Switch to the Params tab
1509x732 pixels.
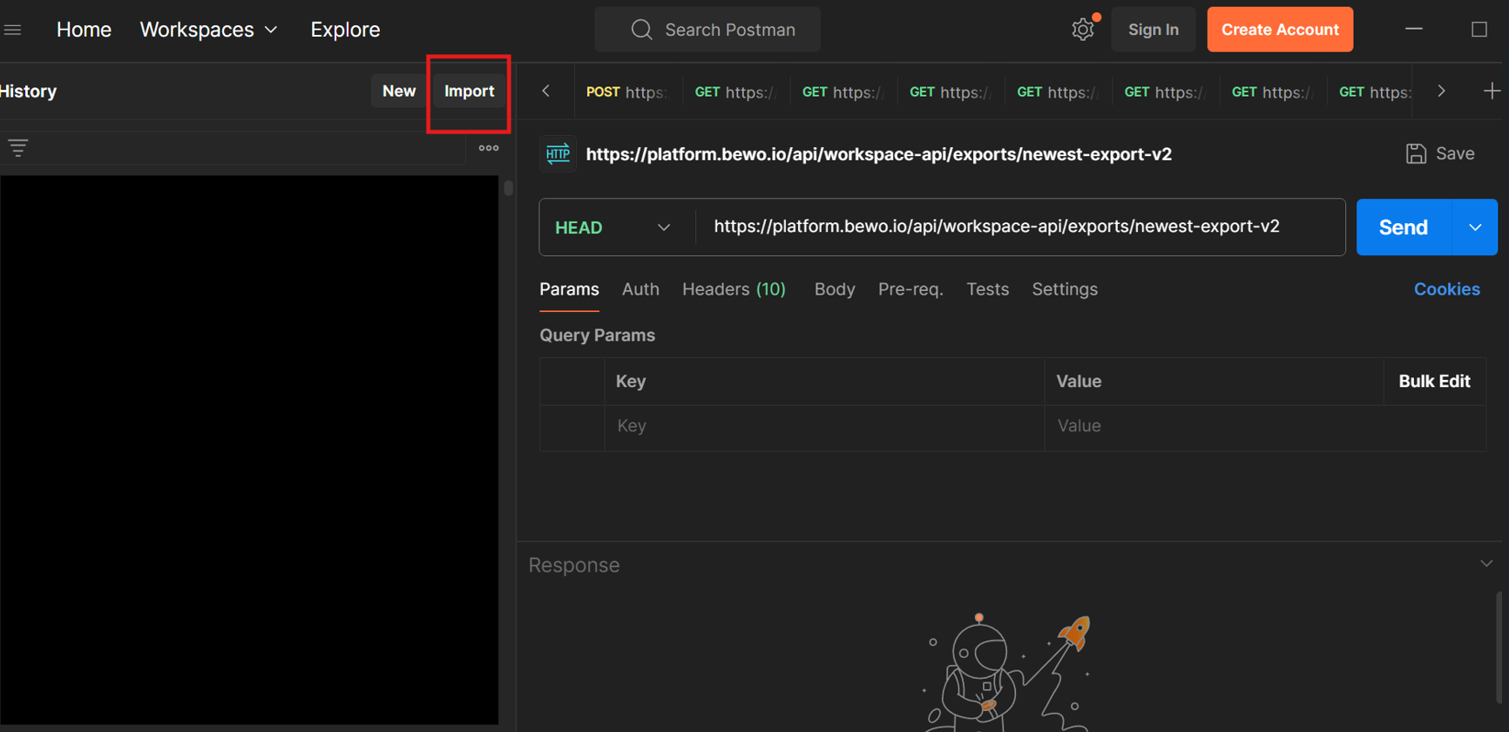point(569,289)
